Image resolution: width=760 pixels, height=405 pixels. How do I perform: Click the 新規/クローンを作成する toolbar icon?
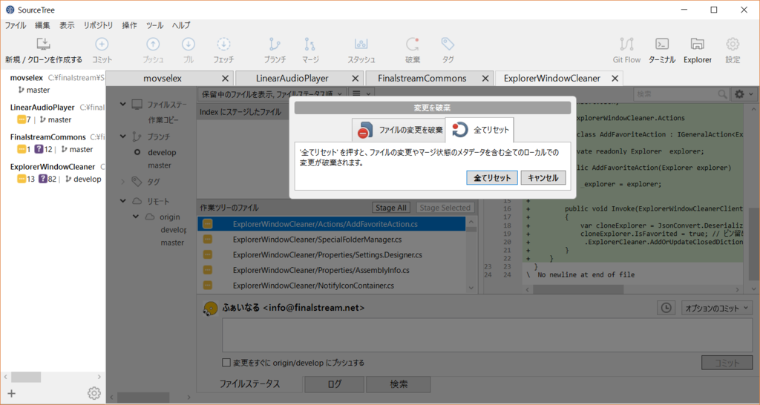[43, 44]
